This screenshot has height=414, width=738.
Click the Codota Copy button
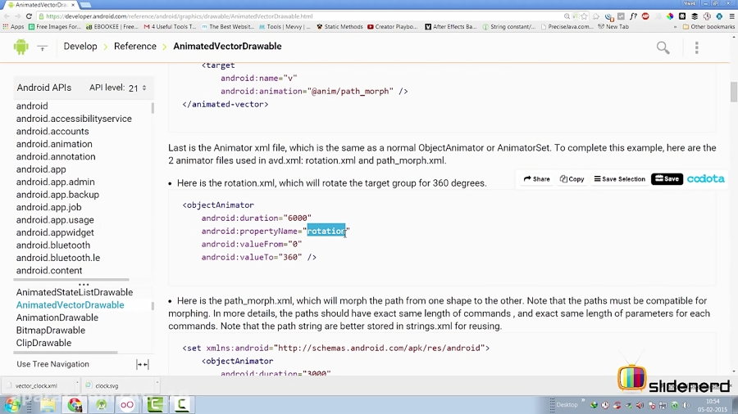tap(572, 179)
